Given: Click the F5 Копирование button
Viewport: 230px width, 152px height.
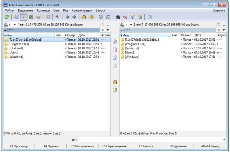Looking at the screenshot, I should (x=83, y=146).
